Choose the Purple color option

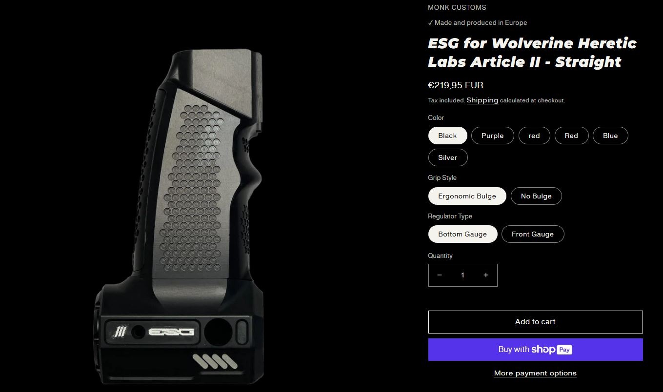492,136
